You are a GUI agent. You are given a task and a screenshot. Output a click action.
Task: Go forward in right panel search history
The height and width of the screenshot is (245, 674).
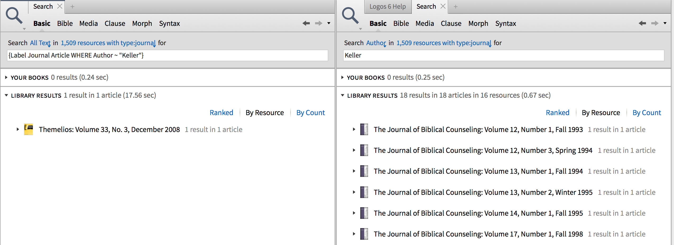tap(655, 23)
